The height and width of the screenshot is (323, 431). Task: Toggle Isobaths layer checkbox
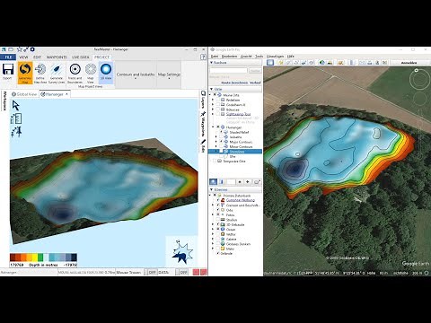coord(222,137)
